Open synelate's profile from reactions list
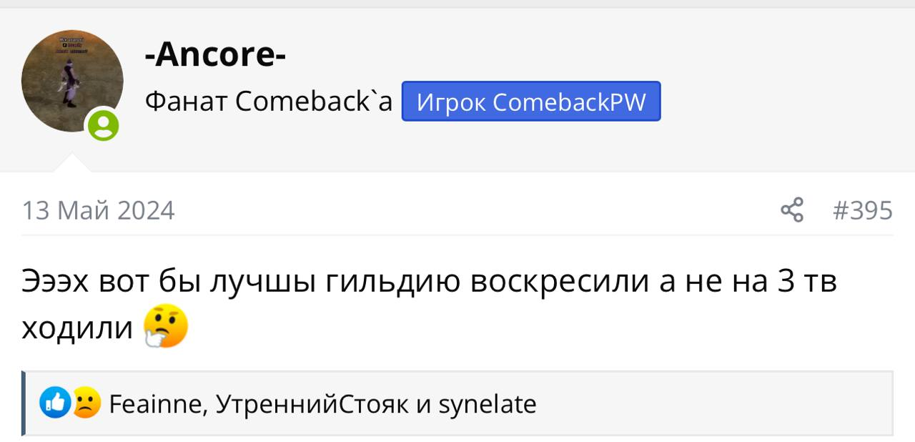915x442 pixels. click(x=487, y=405)
